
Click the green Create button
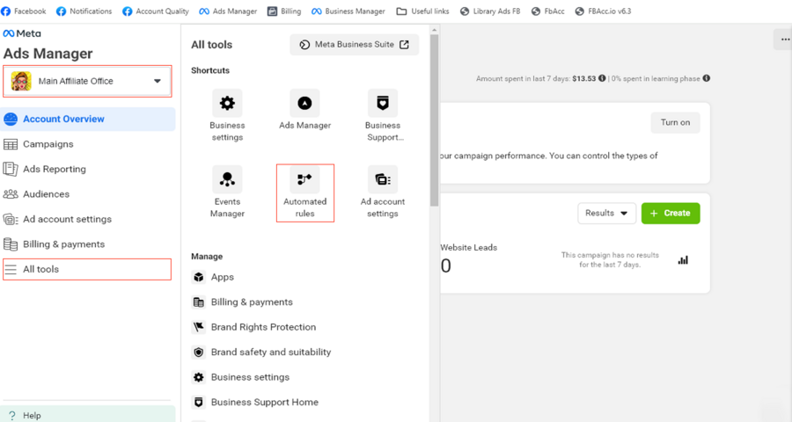671,214
